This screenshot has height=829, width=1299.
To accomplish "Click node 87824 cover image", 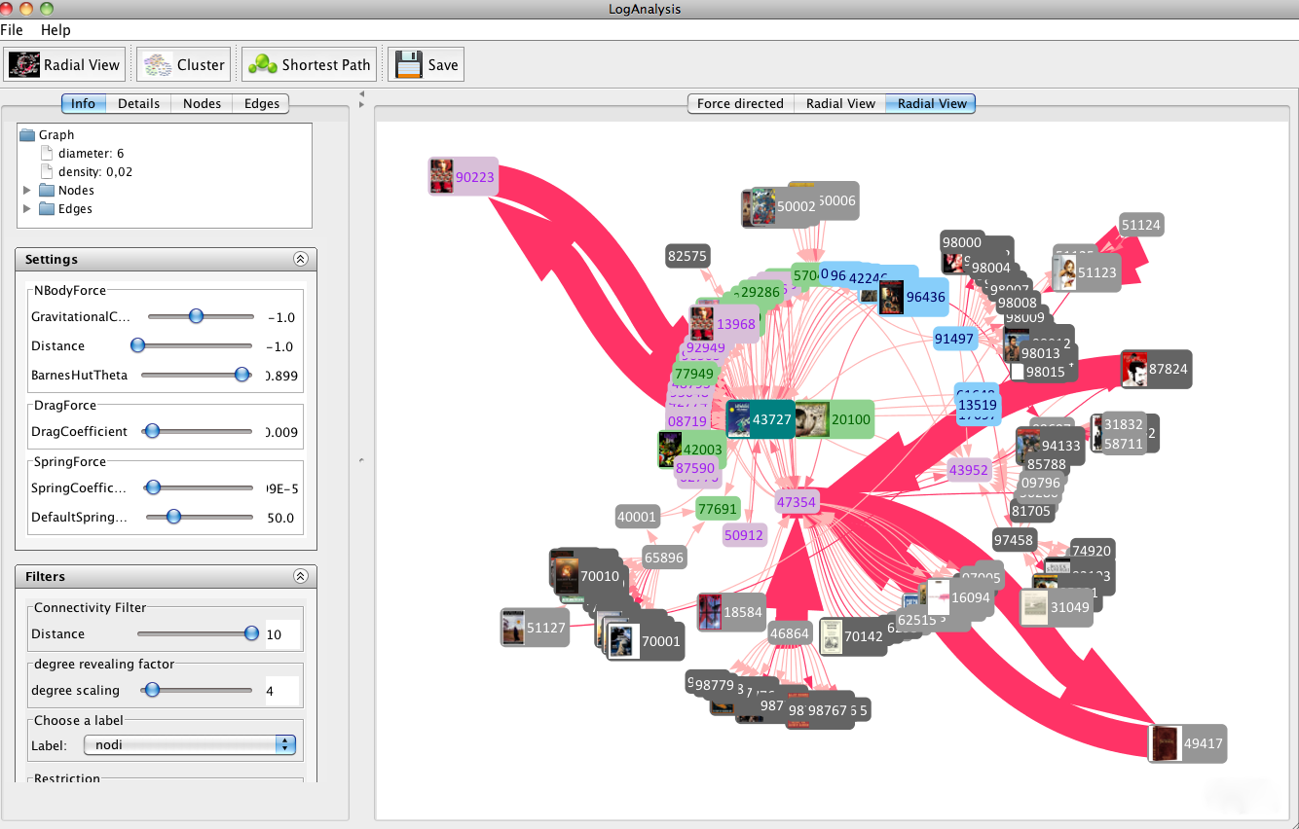I will 1134,369.
